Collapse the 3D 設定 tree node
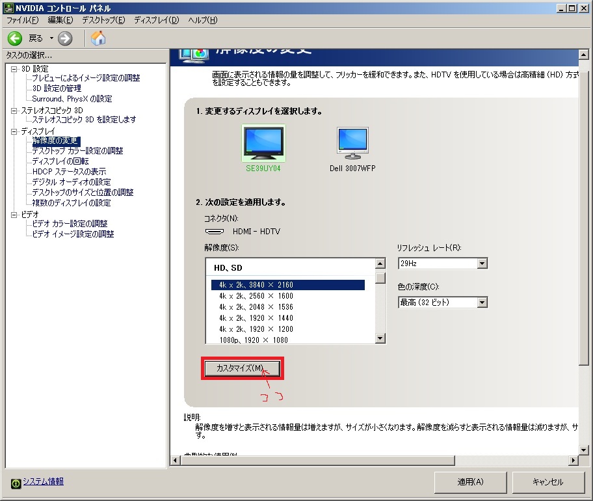The width and height of the screenshot is (593, 501). point(14,69)
